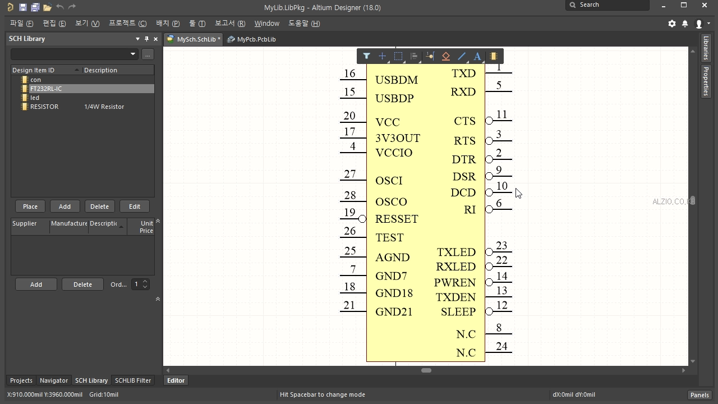
Task: Click the supplier Delete button
Action: pos(82,284)
